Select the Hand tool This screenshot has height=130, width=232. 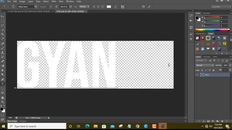click(x=3, y=97)
